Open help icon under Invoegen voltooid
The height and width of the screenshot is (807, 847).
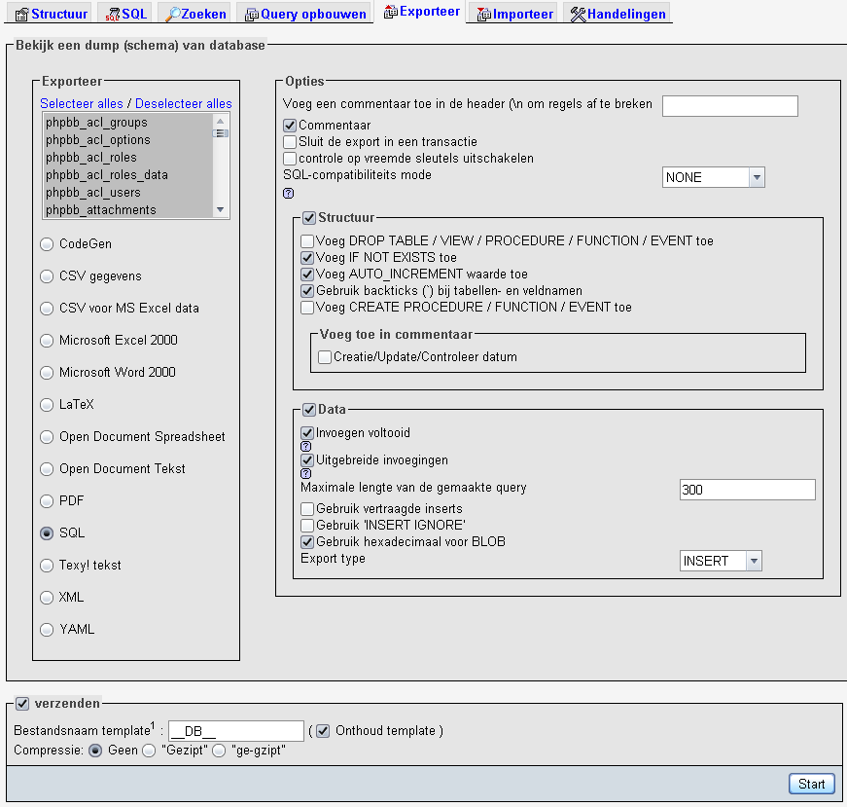[305, 447]
